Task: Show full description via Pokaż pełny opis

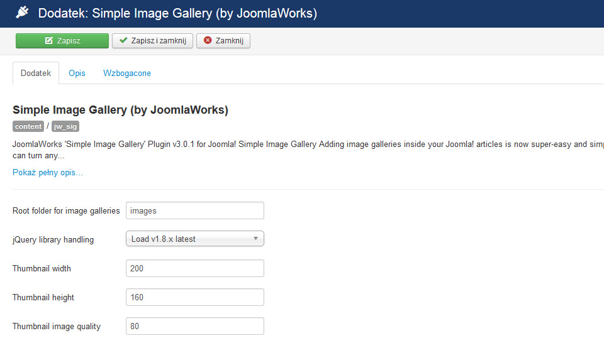Action: [x=48, y=172]
